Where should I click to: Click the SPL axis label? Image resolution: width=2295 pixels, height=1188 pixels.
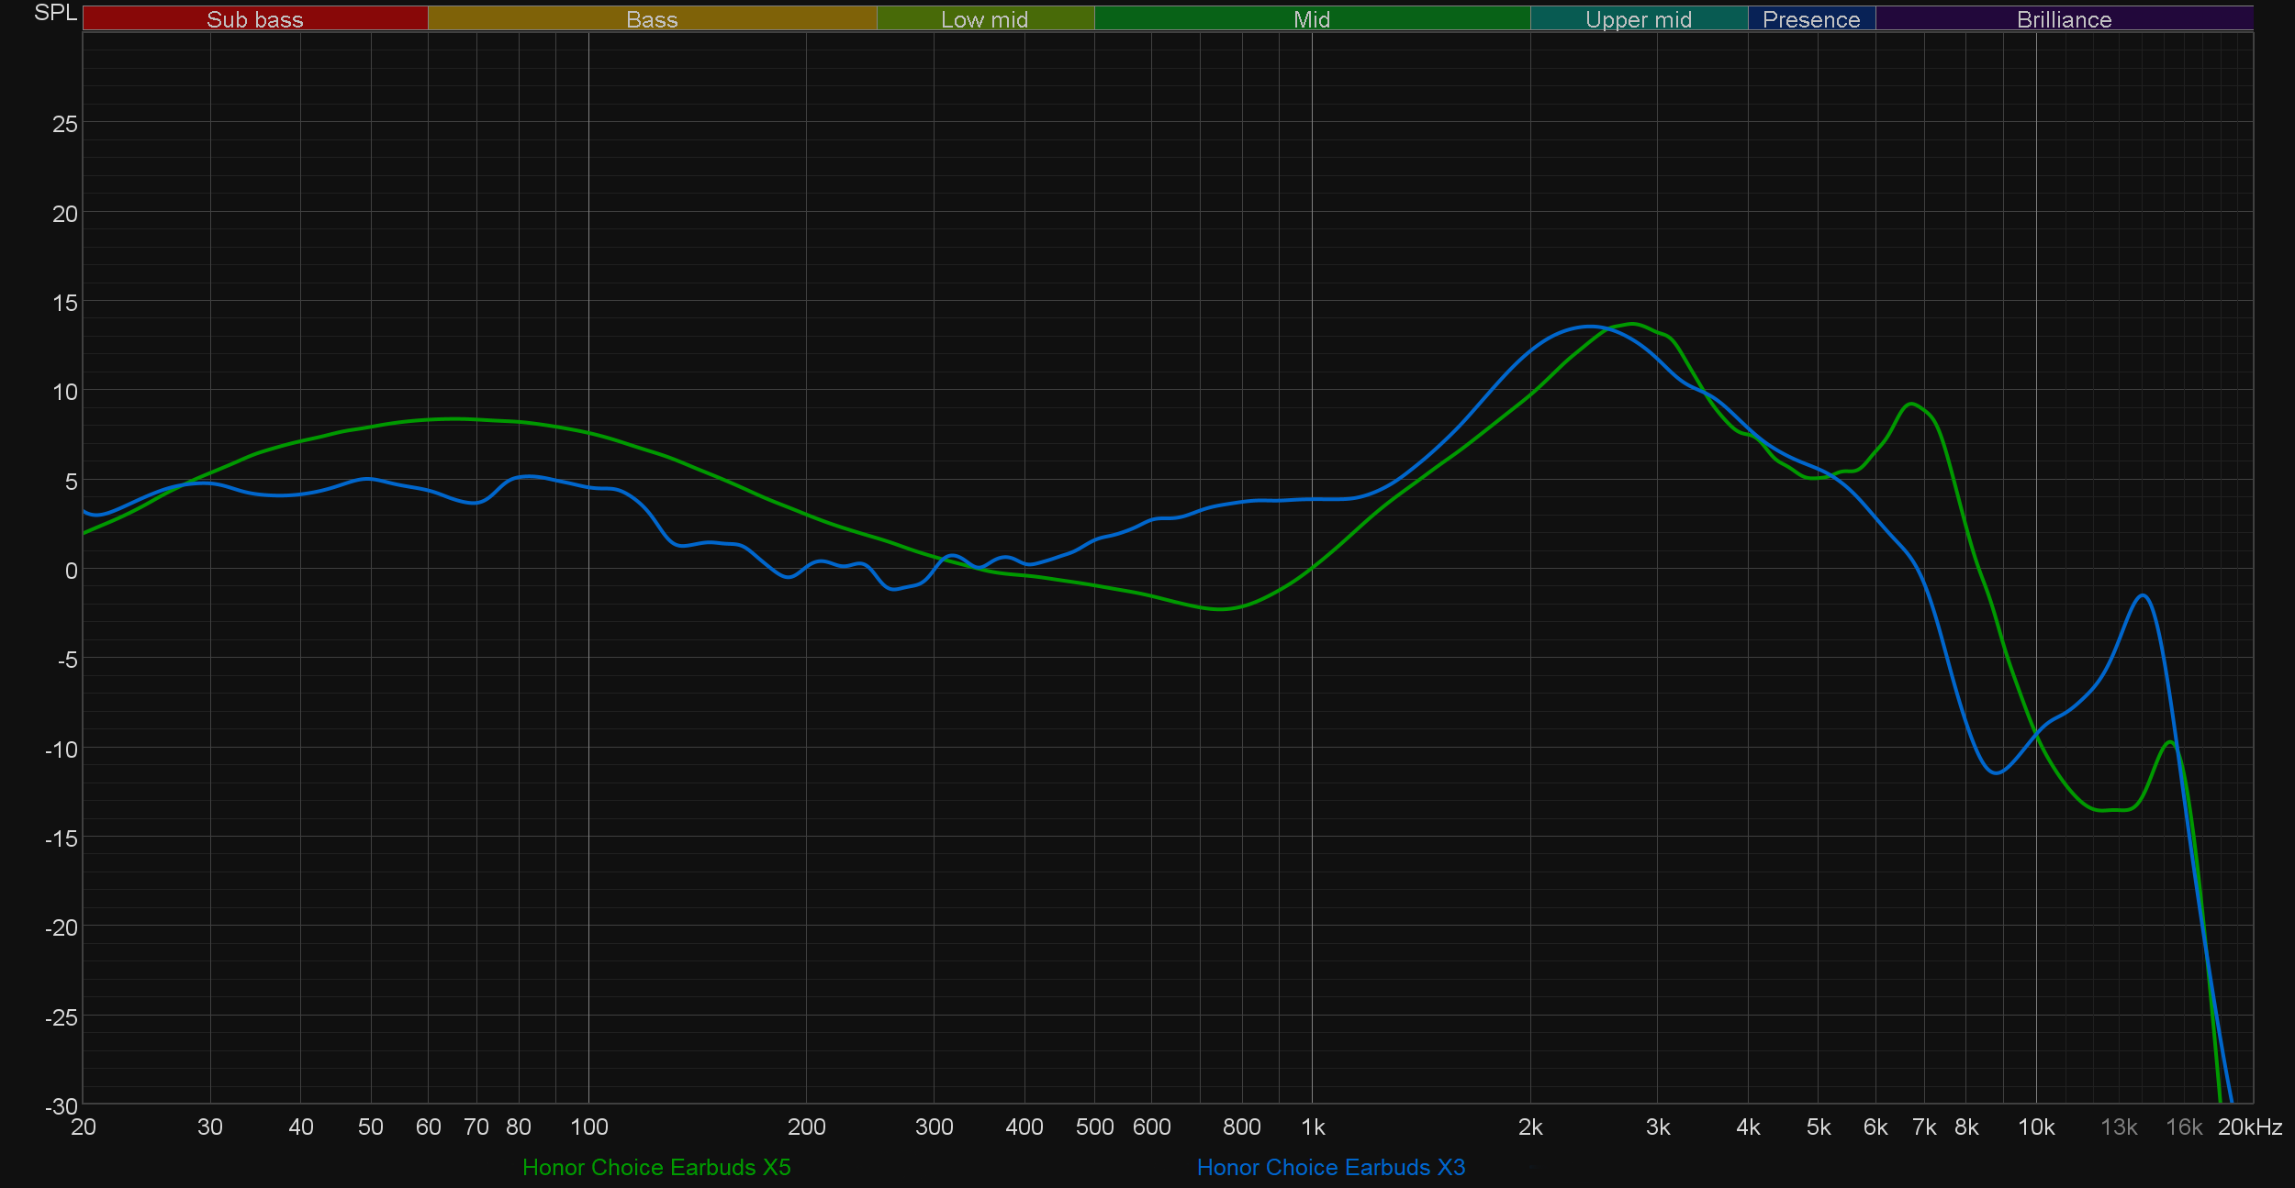(55, 13)
